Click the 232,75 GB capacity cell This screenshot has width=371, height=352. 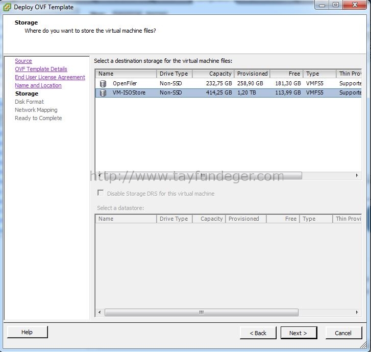tap(219, 83)
